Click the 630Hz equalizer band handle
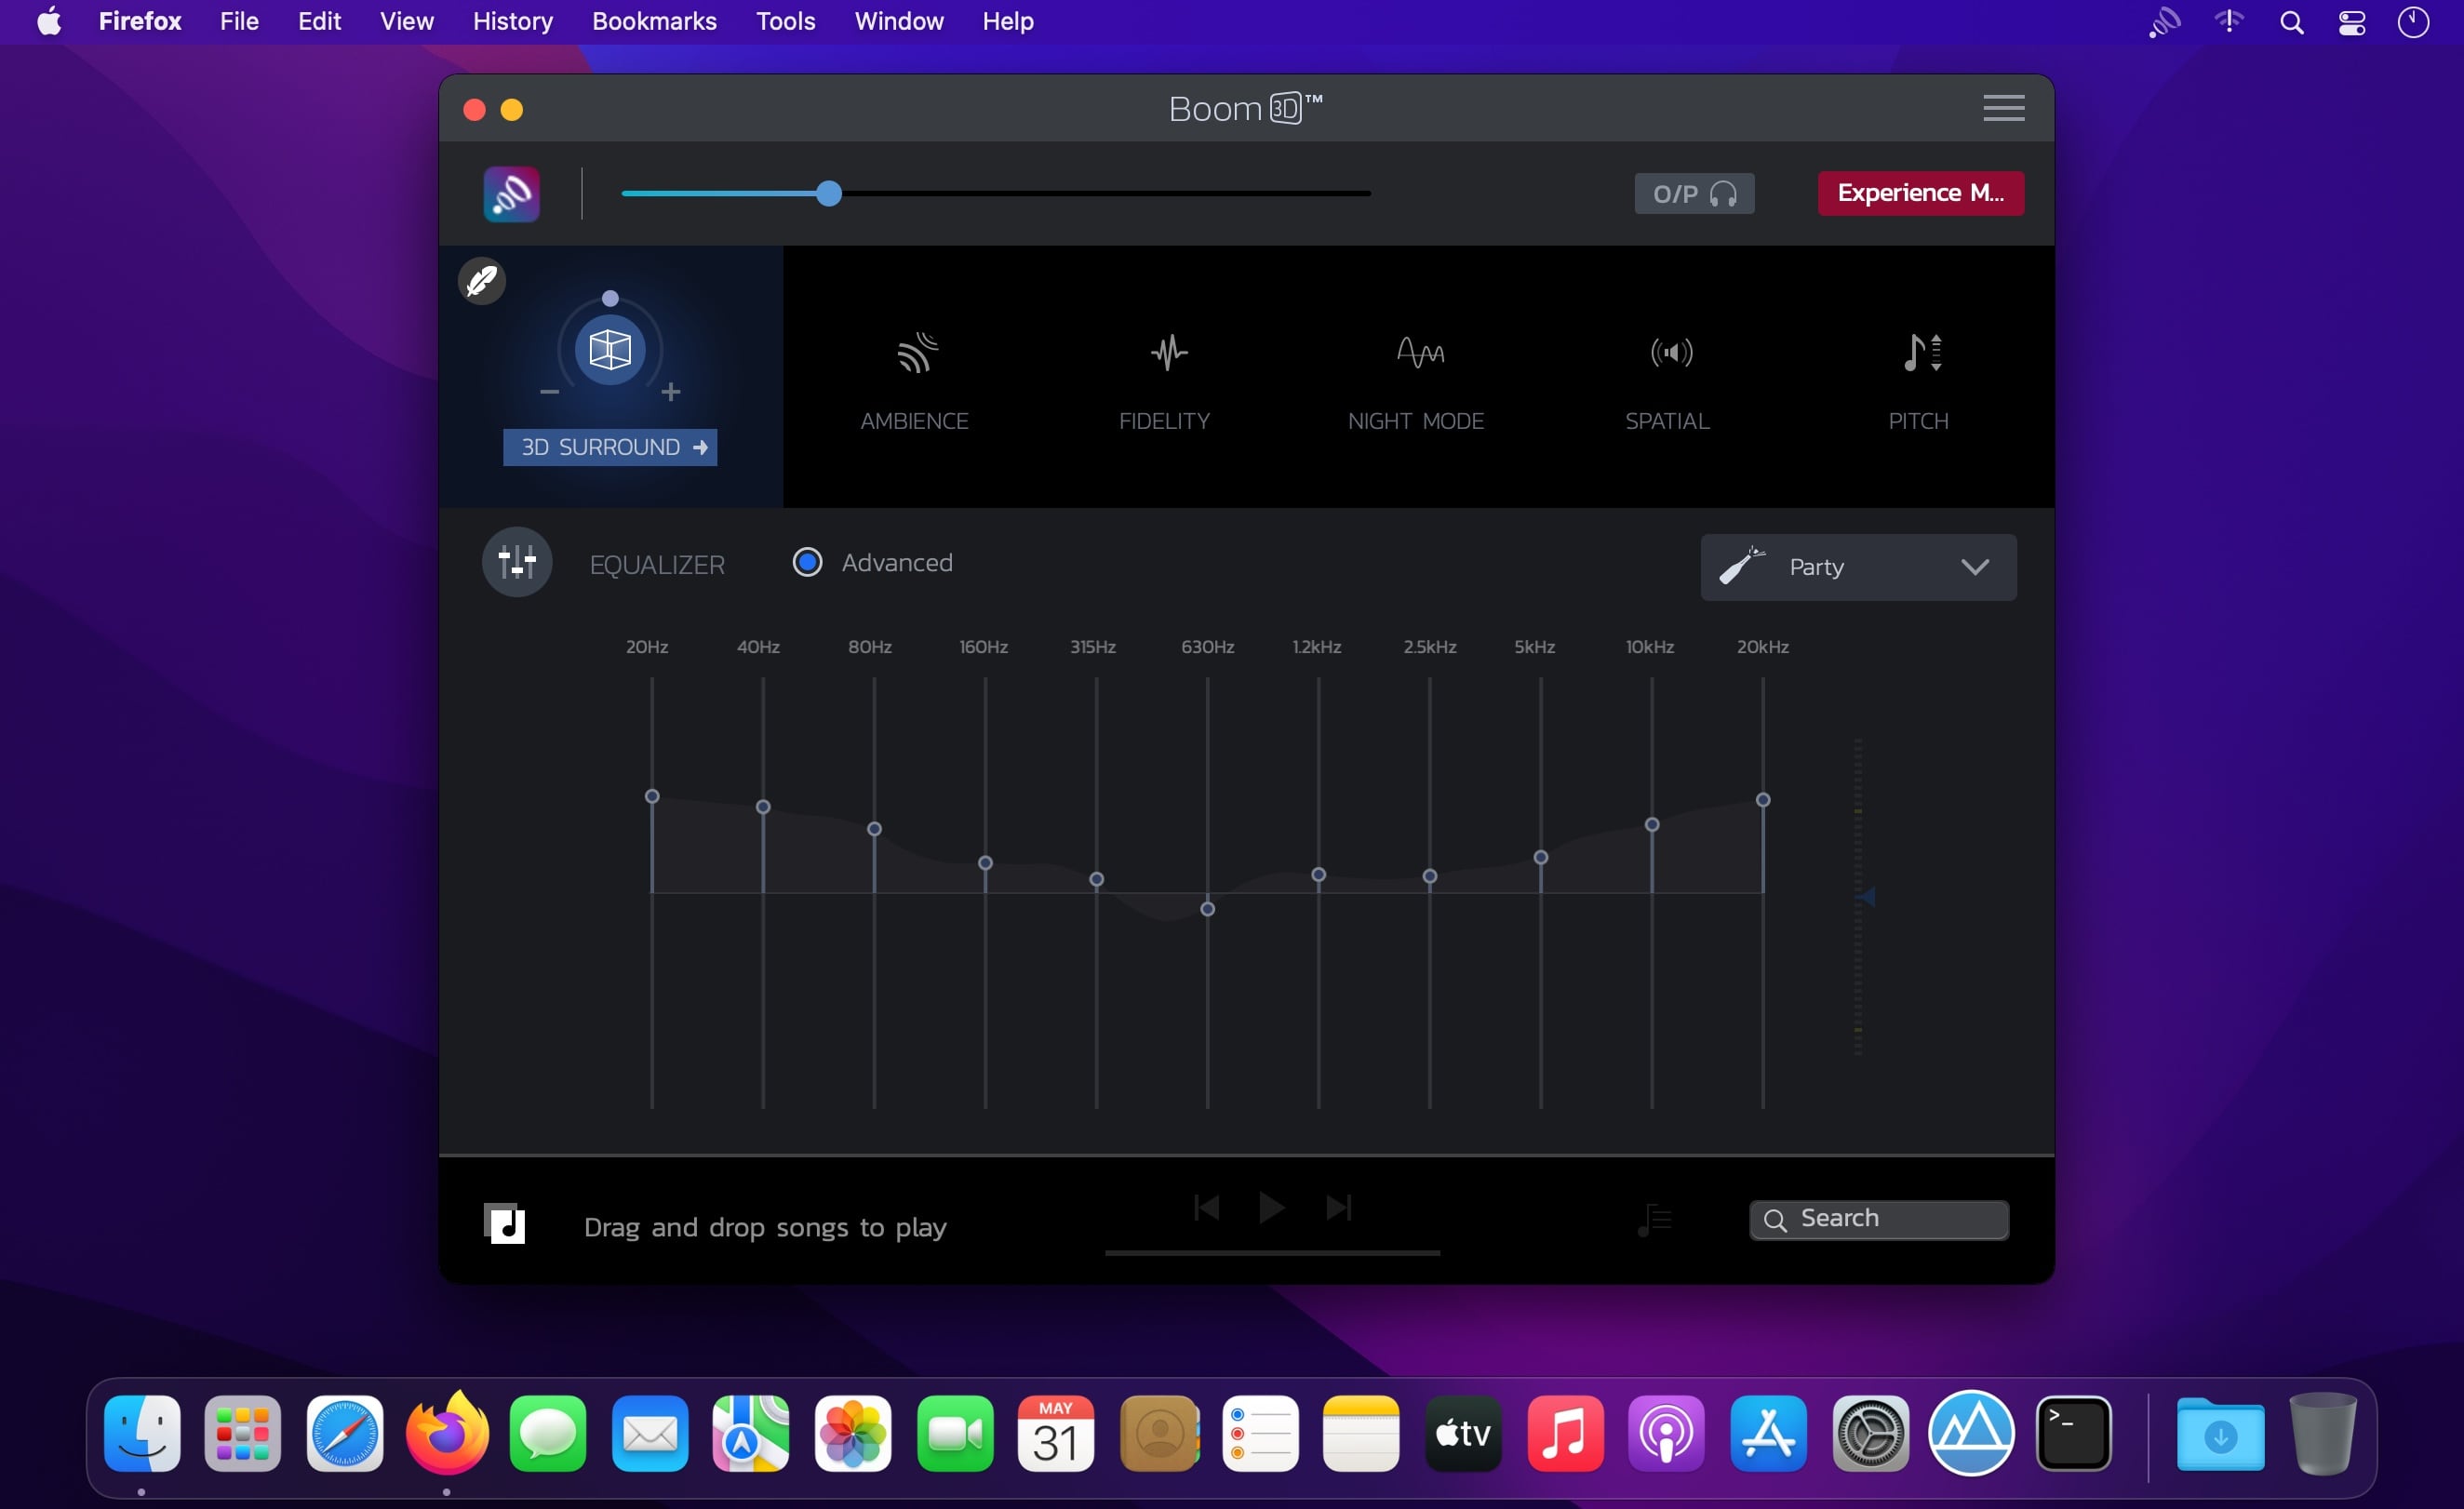Image resolution: width=2464 pixels, height=1509 pixels. point(1207,909)
